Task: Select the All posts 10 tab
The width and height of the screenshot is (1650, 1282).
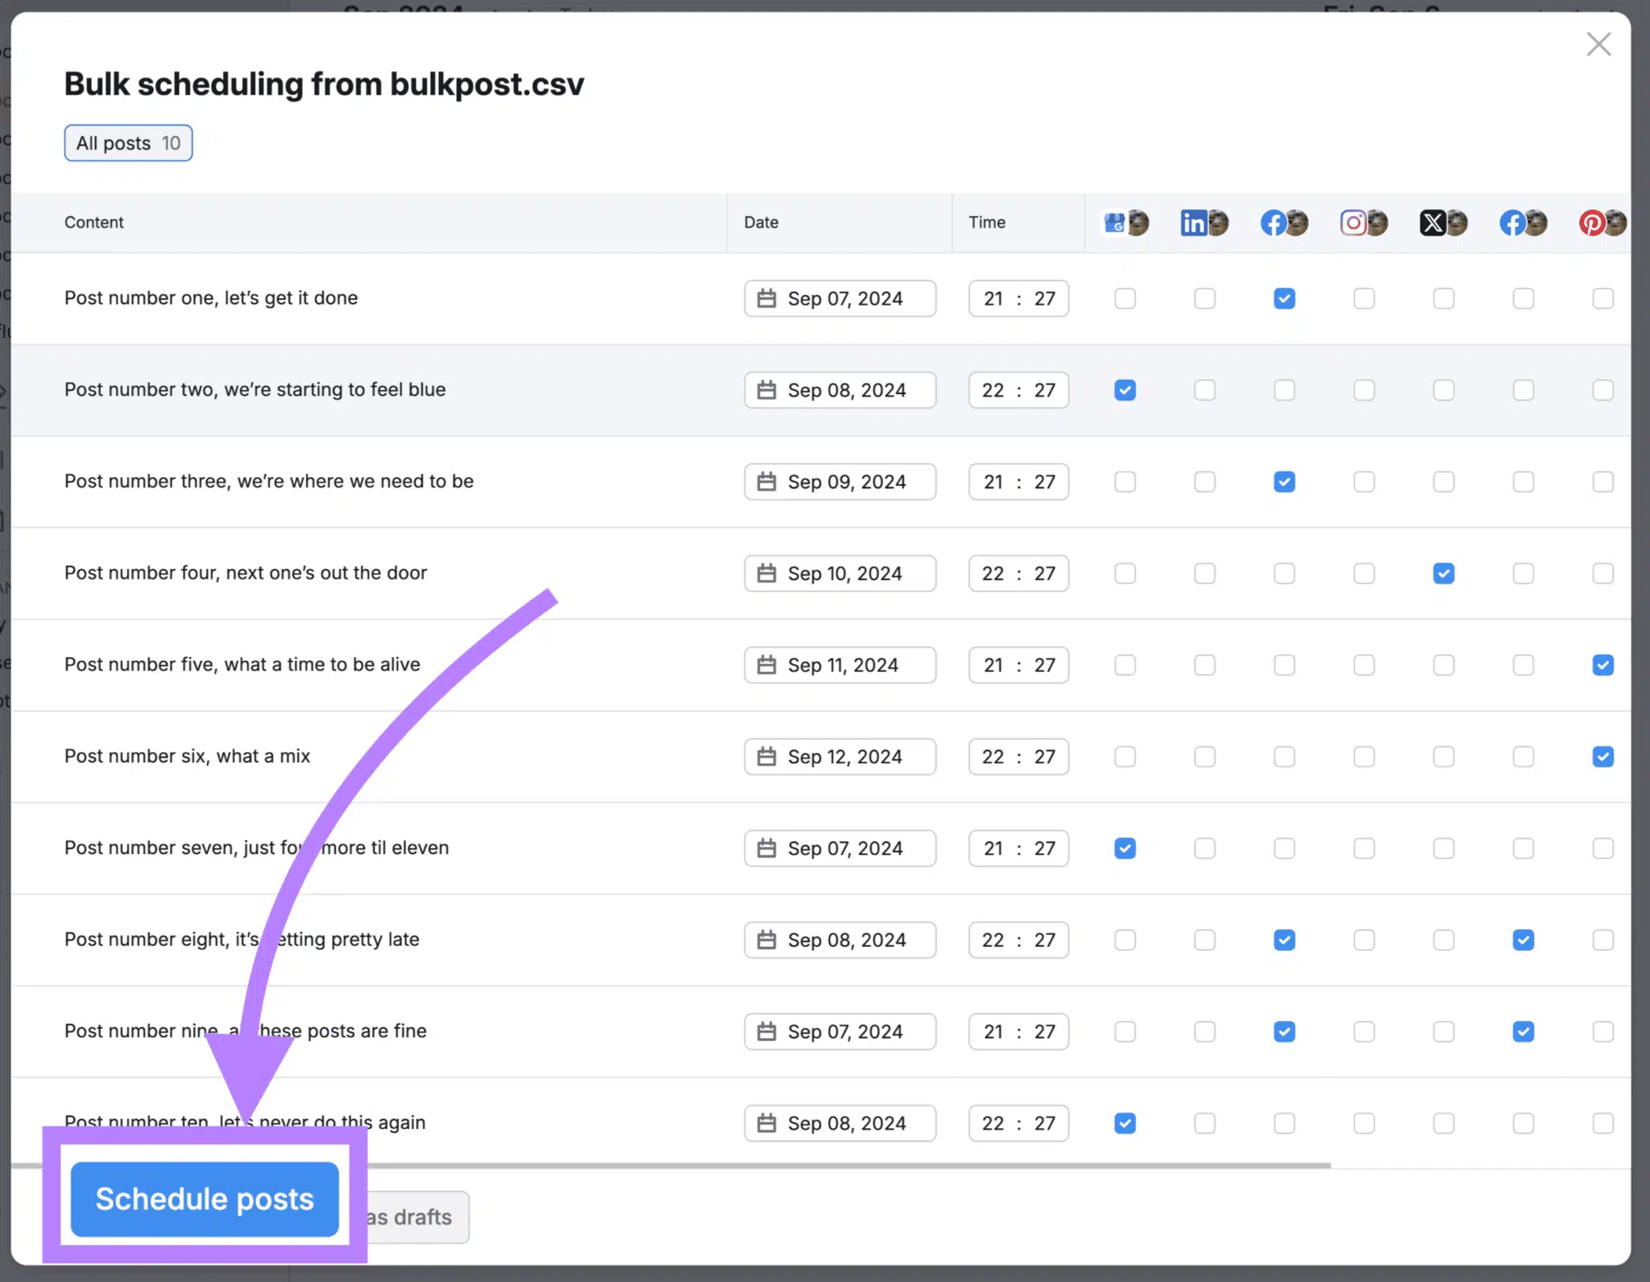Action: click(128, 143)
